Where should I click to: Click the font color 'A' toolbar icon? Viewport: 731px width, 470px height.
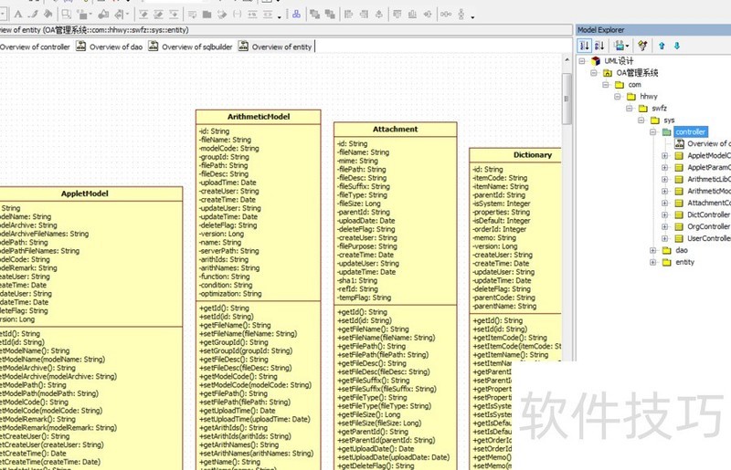coord(18,15)
